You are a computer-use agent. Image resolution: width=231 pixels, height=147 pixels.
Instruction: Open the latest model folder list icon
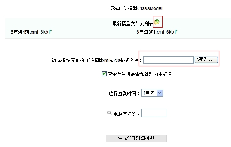pos(157,22)
